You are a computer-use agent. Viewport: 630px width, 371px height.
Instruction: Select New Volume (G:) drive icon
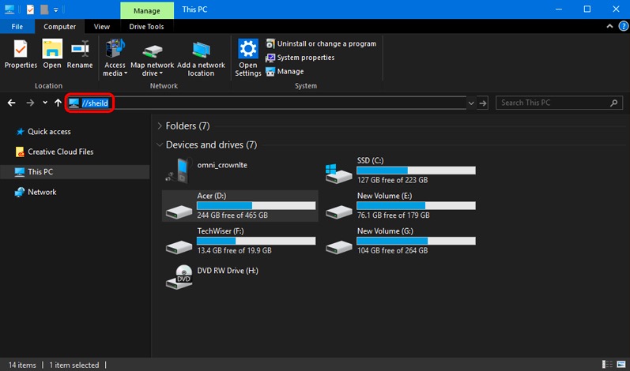(338, 246)
